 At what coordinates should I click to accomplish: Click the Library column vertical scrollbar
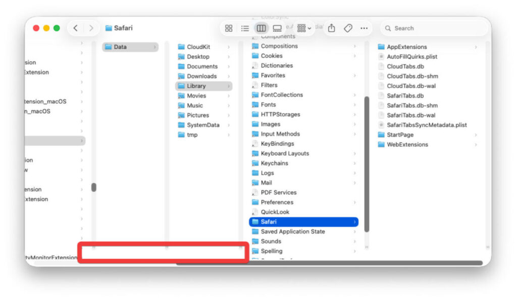coord(367,164)
